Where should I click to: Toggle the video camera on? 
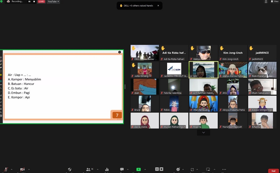[x=22, y=170]
